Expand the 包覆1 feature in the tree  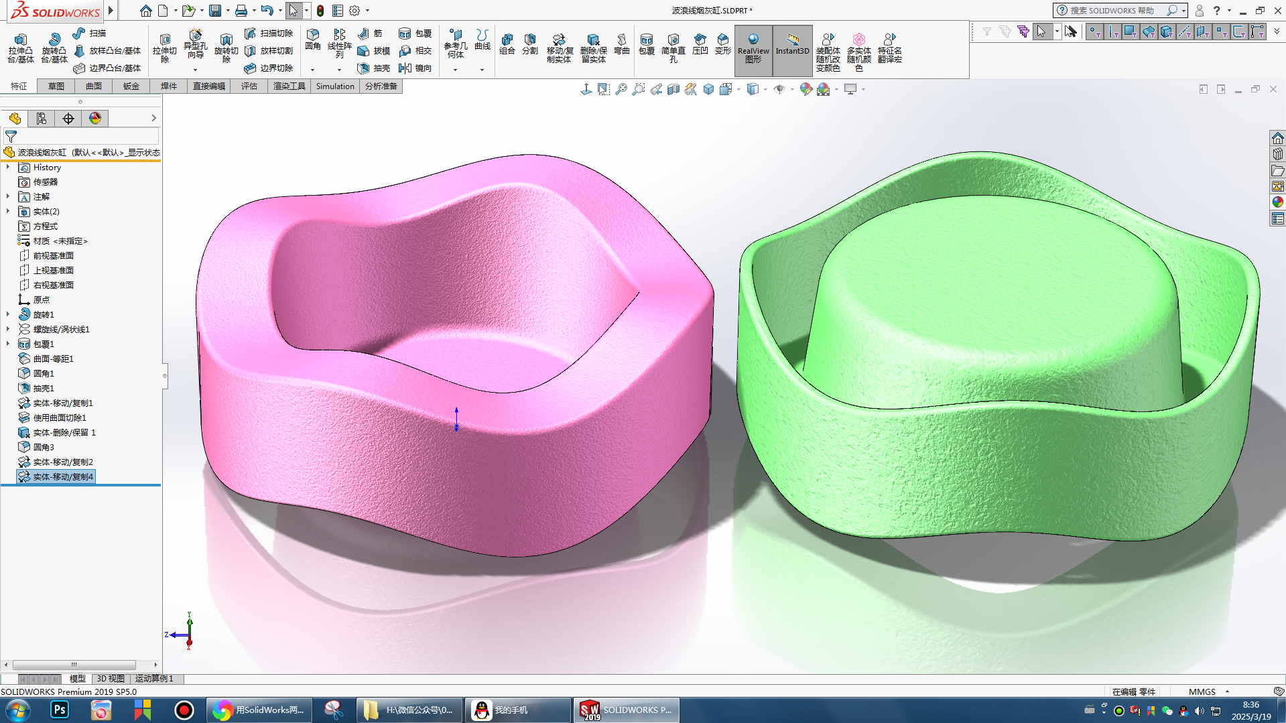(x=8, y=344)
